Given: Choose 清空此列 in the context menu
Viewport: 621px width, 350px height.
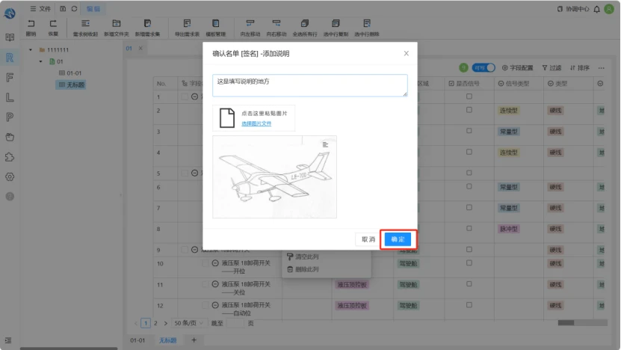Looking at the screenshot, I should [x=303, y=257].
